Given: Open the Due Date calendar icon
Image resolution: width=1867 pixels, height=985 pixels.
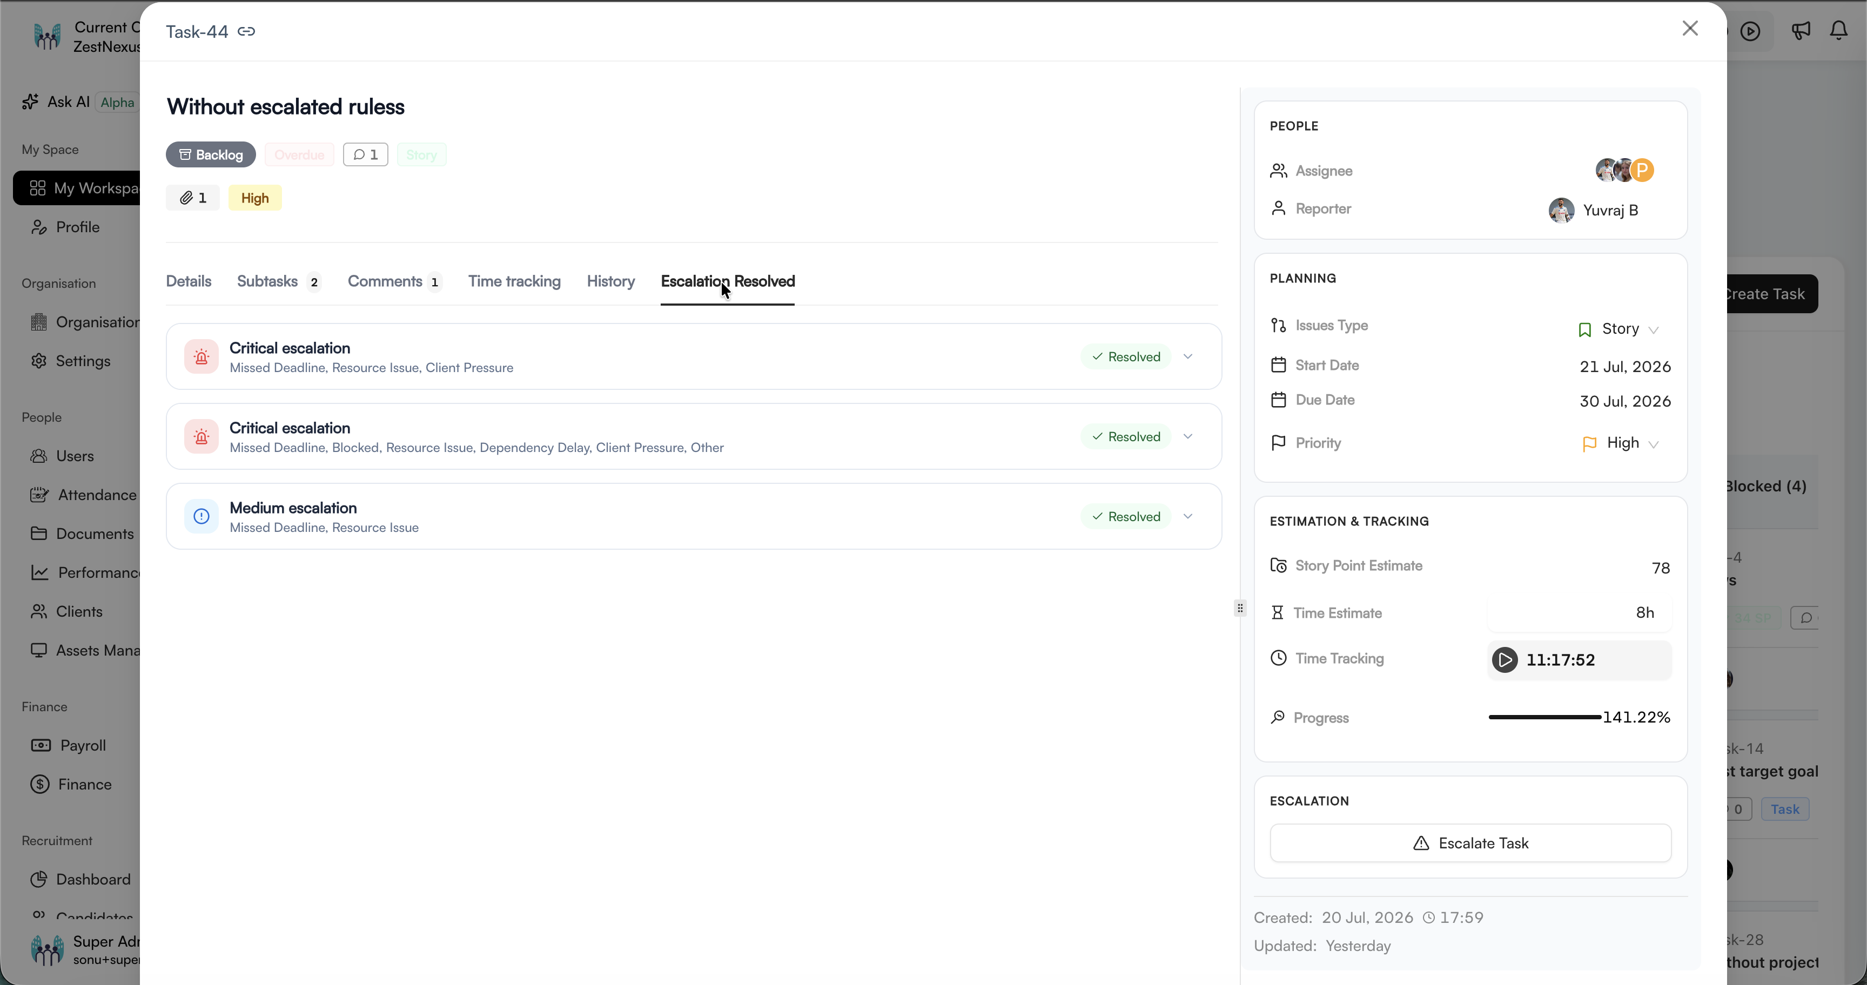Looking at the screenshot, I should 1279,400.
